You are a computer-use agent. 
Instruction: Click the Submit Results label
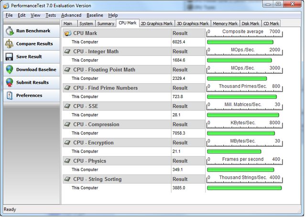click(x=33, y=83)
